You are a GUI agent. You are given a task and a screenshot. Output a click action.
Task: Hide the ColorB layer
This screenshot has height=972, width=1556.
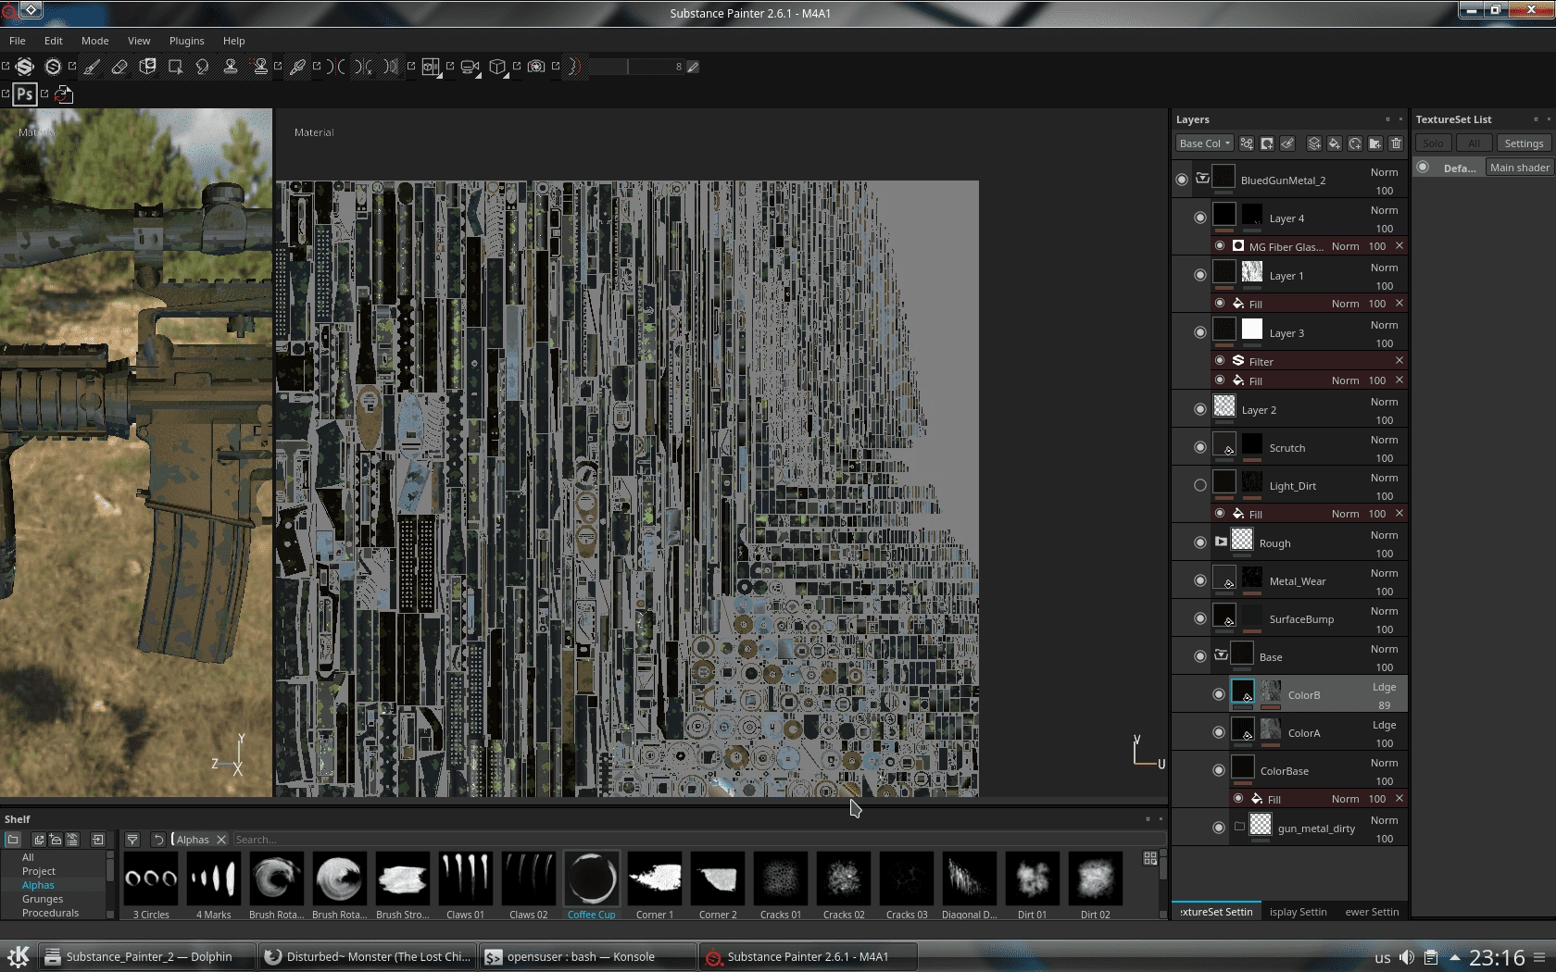1219,694
